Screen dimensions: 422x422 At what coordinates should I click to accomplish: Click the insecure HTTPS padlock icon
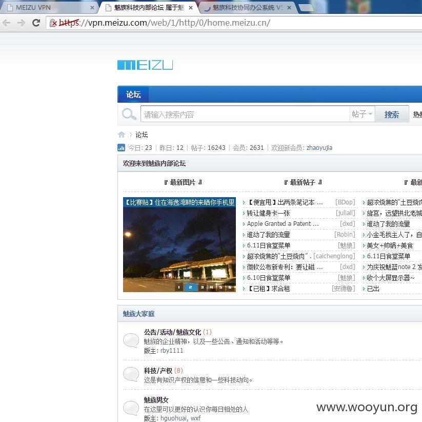pyautogui.click(x=53, y=23)
